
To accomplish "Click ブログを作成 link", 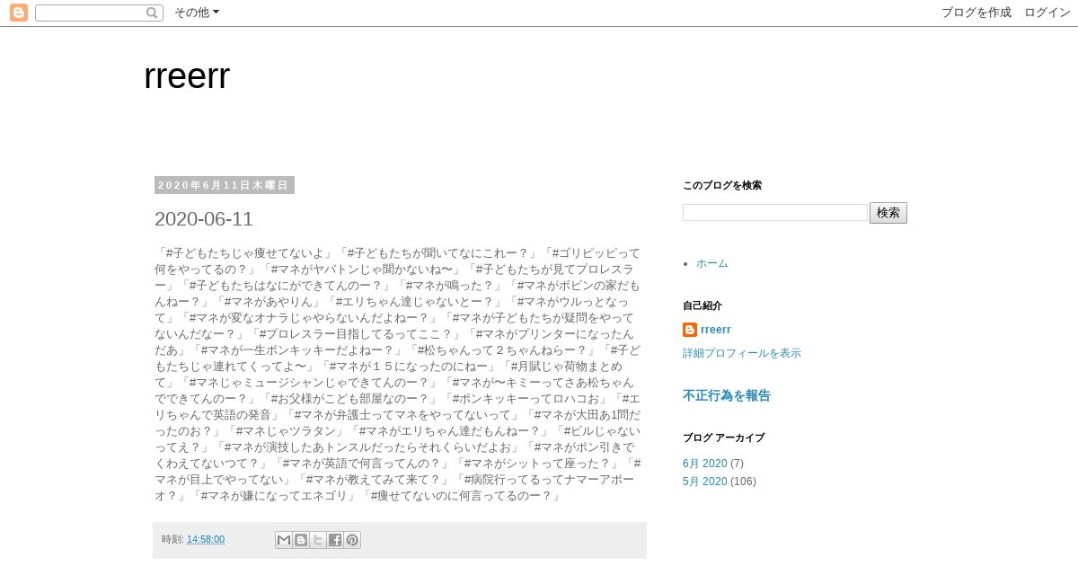I will tap(976, 13).
